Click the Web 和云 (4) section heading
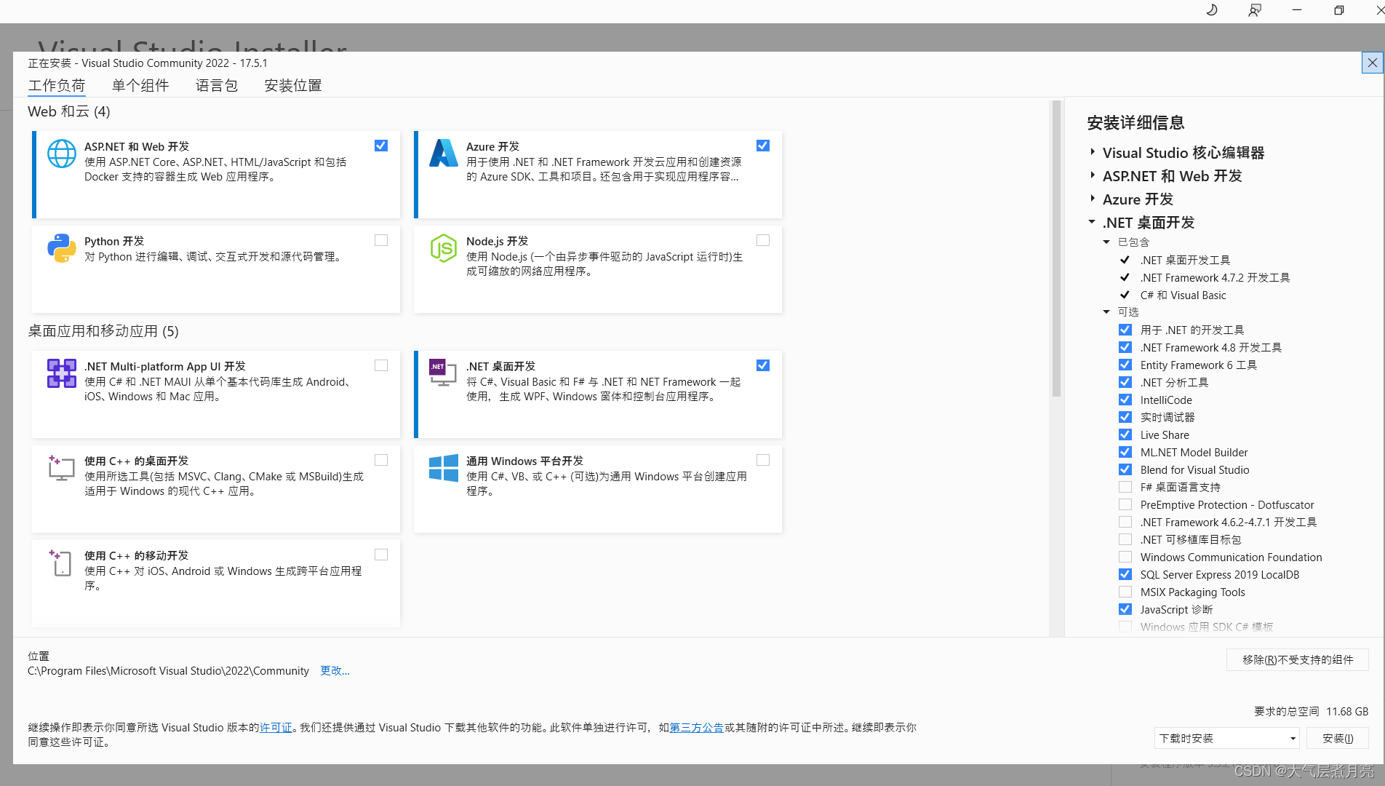This screenshot has width=1385, height=786. [69, 111]
